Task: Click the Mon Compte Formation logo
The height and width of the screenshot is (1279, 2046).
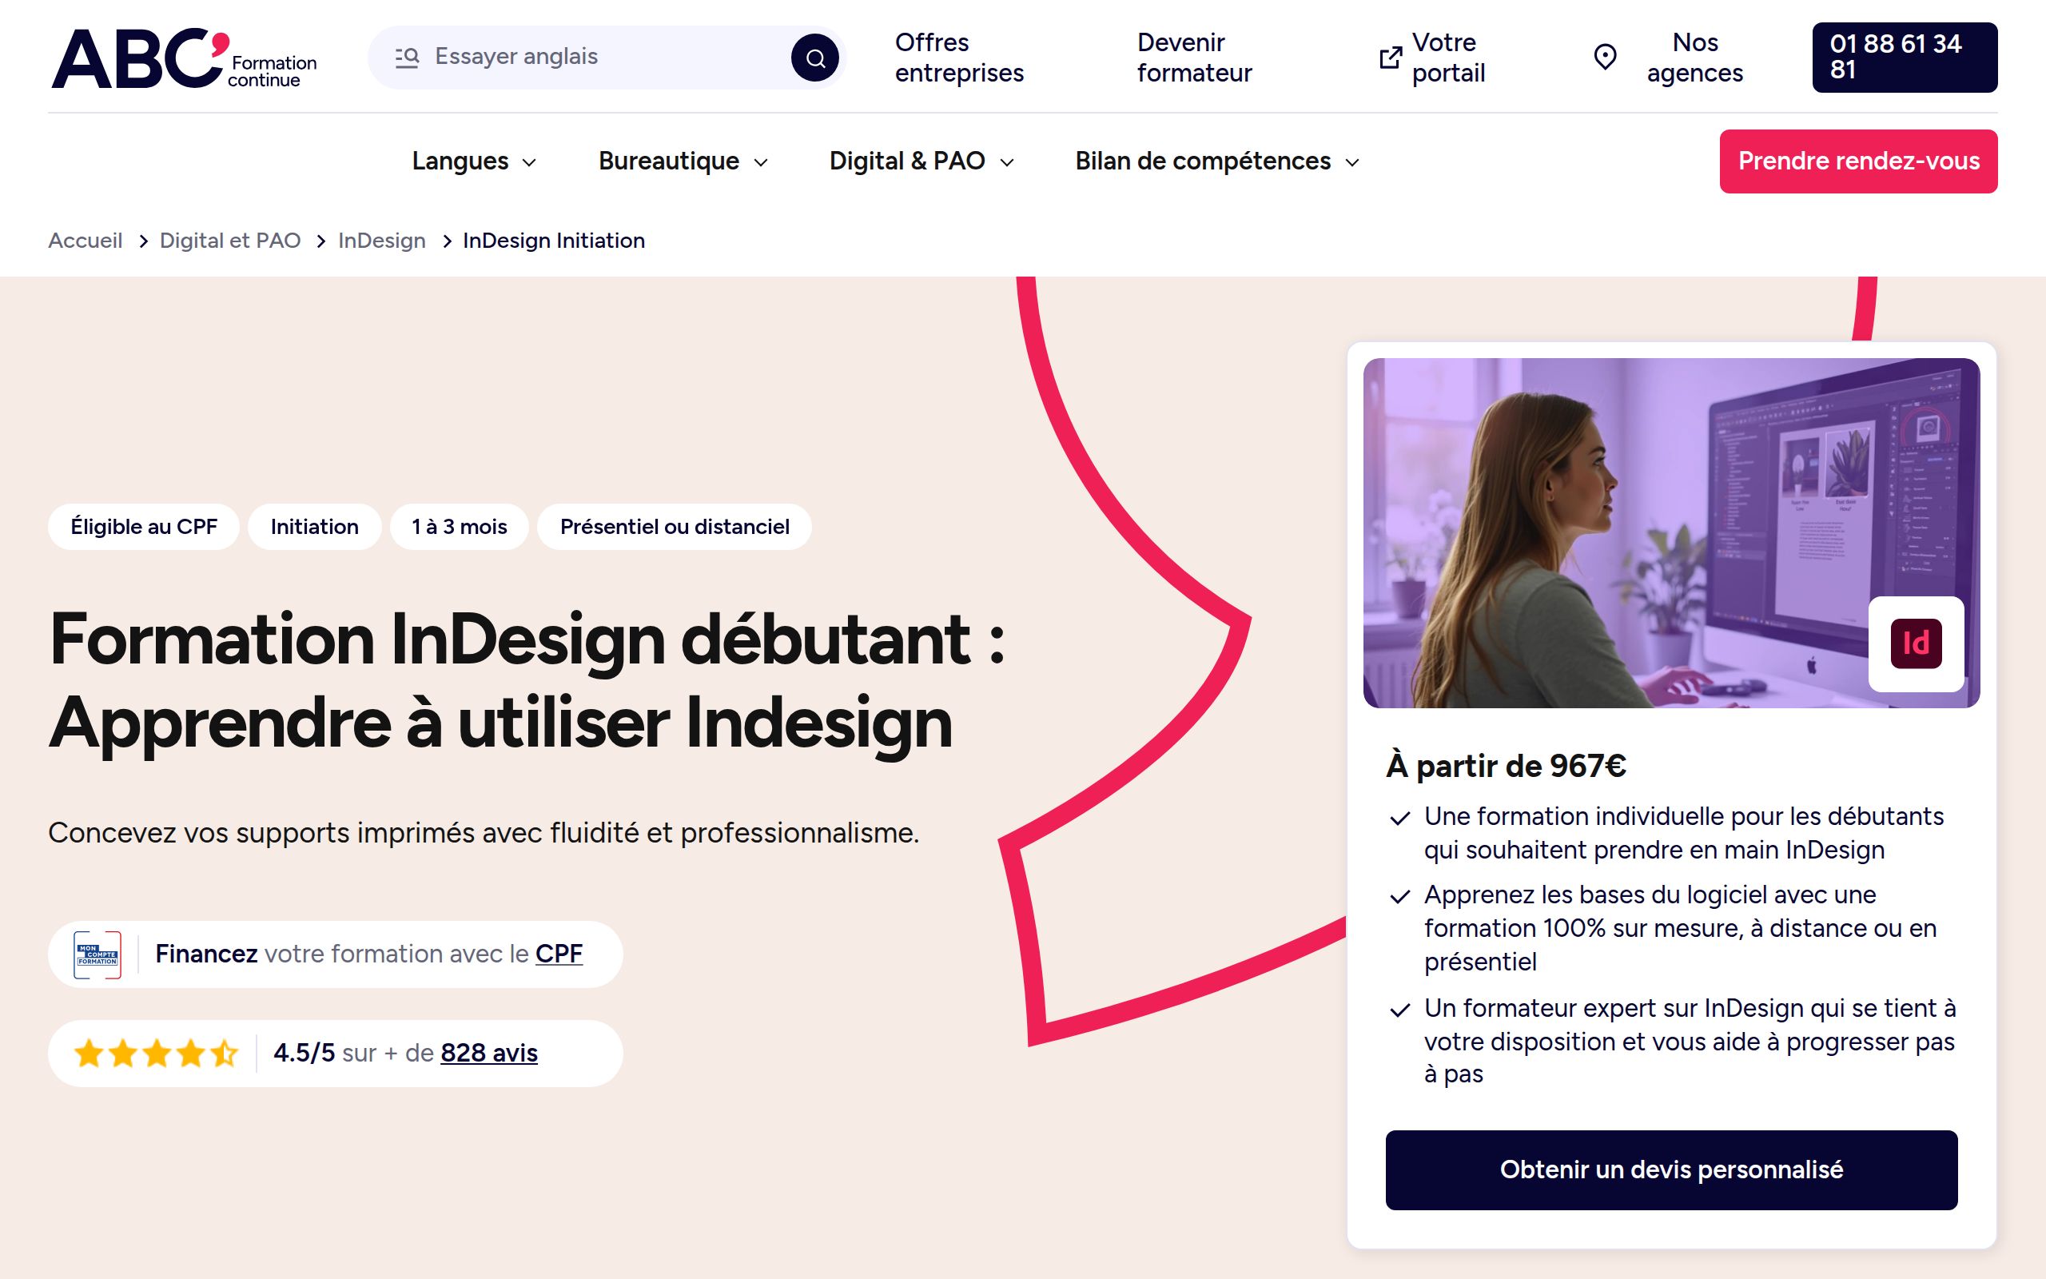Action: coord(98,954)
